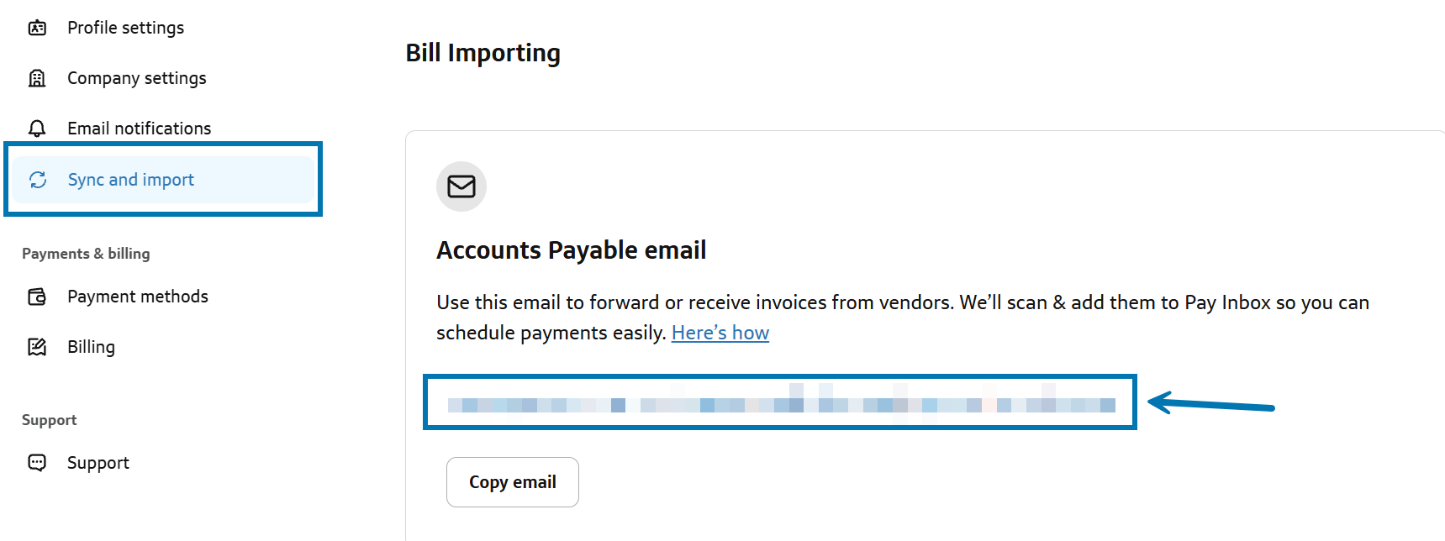
Task: Open Profile settings from the sidebar
Action: coord(125,28)
